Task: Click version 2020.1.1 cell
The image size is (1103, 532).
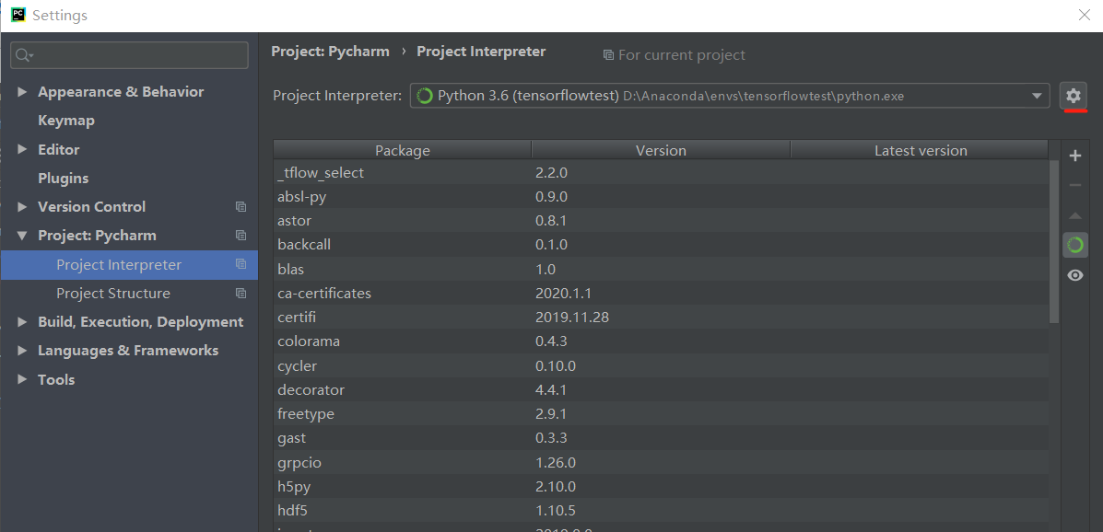Action: 563,293
